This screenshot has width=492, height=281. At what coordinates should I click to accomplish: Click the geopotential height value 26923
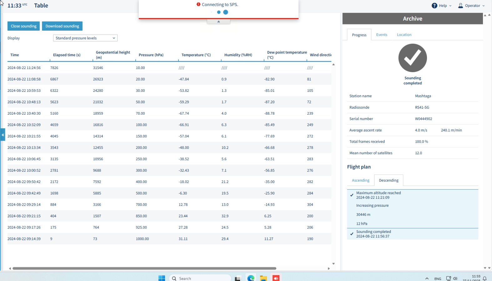click(98, 79)
